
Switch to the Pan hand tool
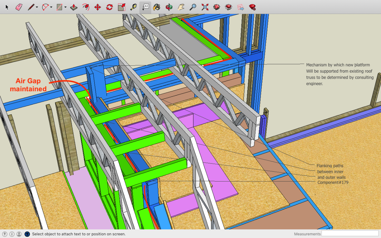click(181, 7)
